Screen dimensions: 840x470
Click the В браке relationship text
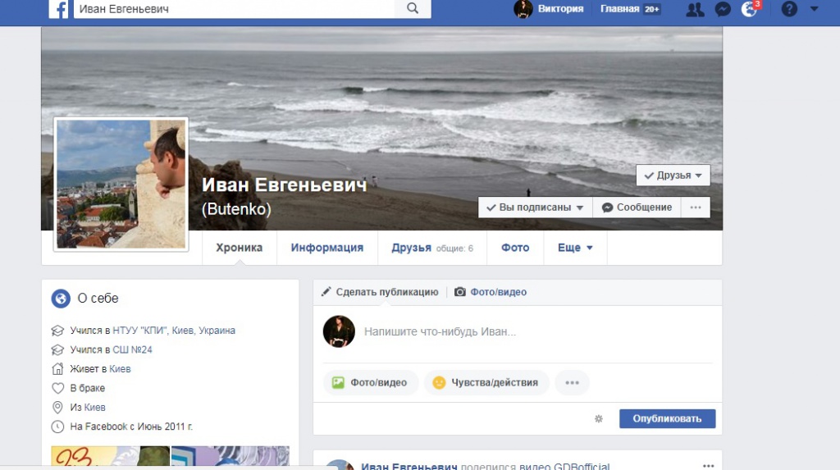tap(87, 389)
